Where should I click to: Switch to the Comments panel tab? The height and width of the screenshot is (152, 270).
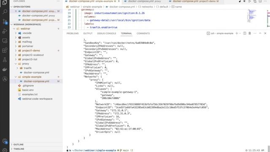click(143, 33)
